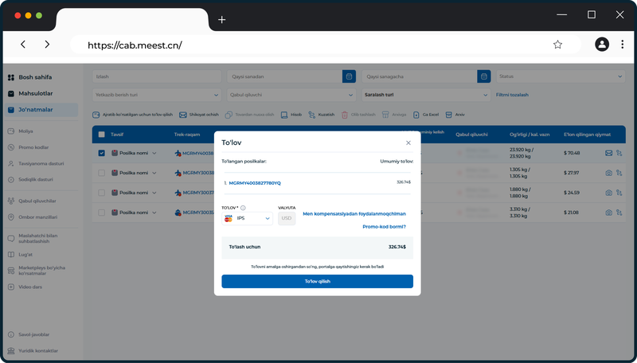The height and width of the screenshot is (363, 637).
Task: Open the IPS payment method dropdown
Action: click(x=247, y=218)
